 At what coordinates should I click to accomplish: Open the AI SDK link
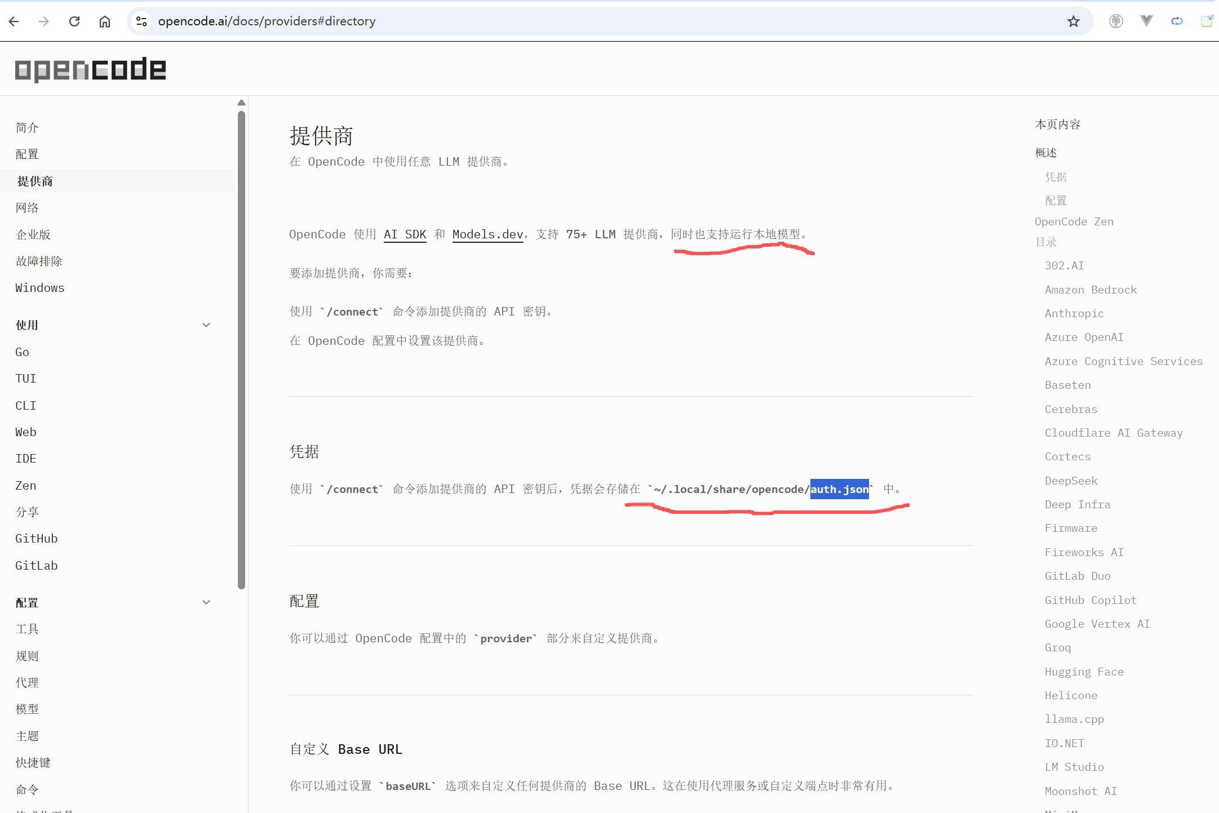tap(405, 234)
